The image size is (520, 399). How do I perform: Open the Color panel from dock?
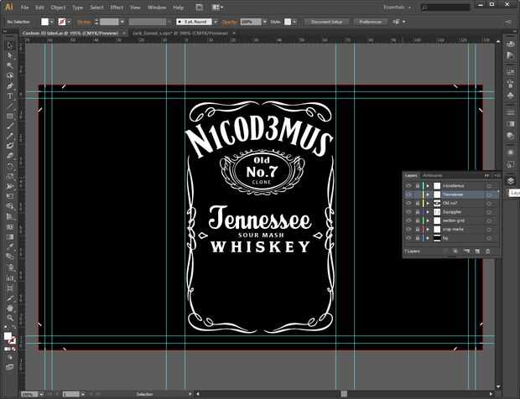tap(511, 44)
